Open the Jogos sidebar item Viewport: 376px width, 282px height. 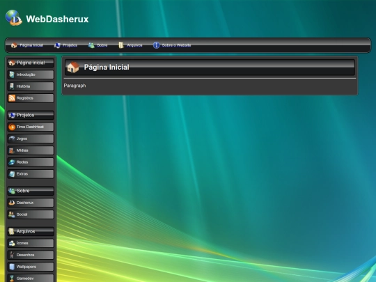tap(31, 139)
